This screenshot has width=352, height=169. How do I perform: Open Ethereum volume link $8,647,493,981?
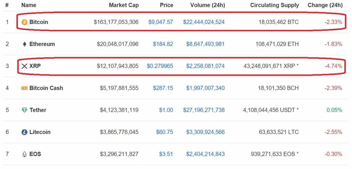(205, 44)
